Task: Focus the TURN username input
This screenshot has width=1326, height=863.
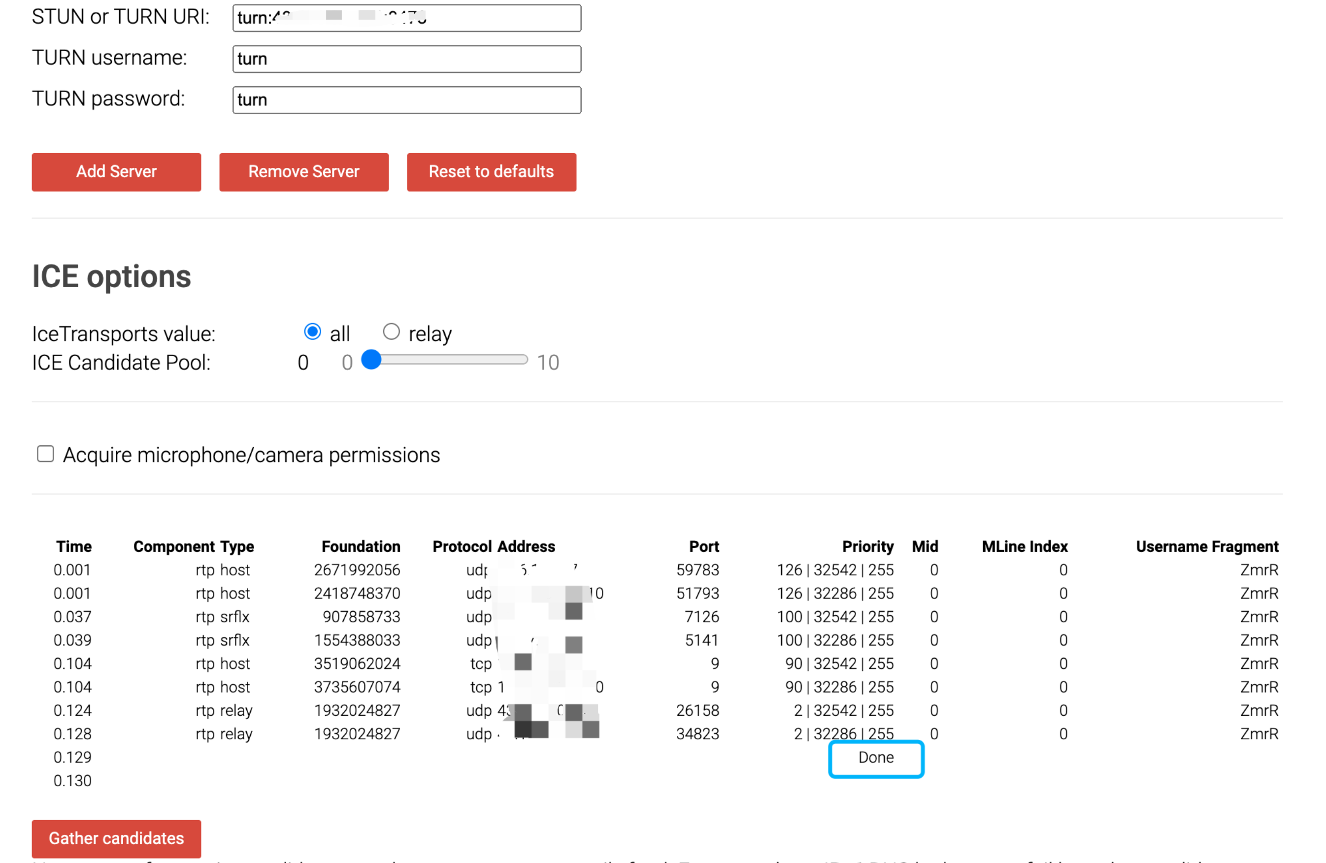Action: [x=407, y=59]
